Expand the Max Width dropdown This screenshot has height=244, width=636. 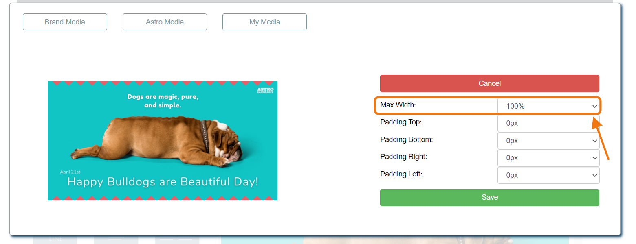(548, 106)
